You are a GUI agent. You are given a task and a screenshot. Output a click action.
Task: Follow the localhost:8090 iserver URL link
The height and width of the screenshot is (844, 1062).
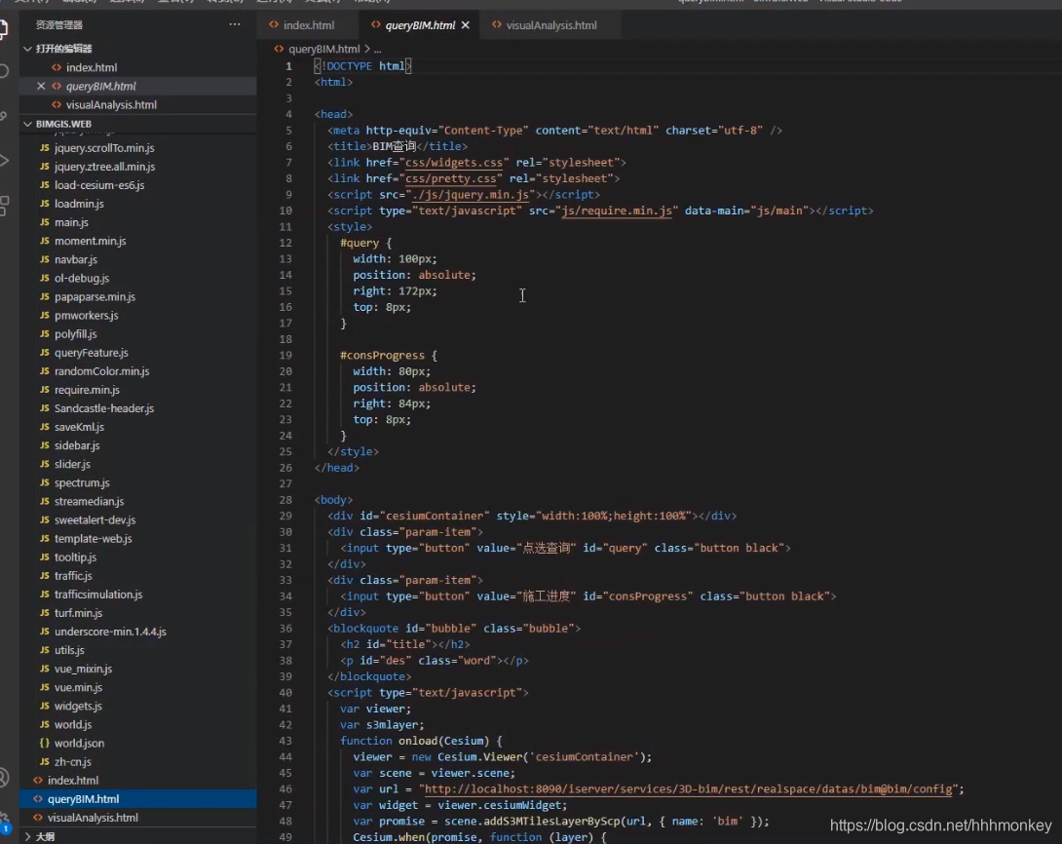[x=688, y=789]
